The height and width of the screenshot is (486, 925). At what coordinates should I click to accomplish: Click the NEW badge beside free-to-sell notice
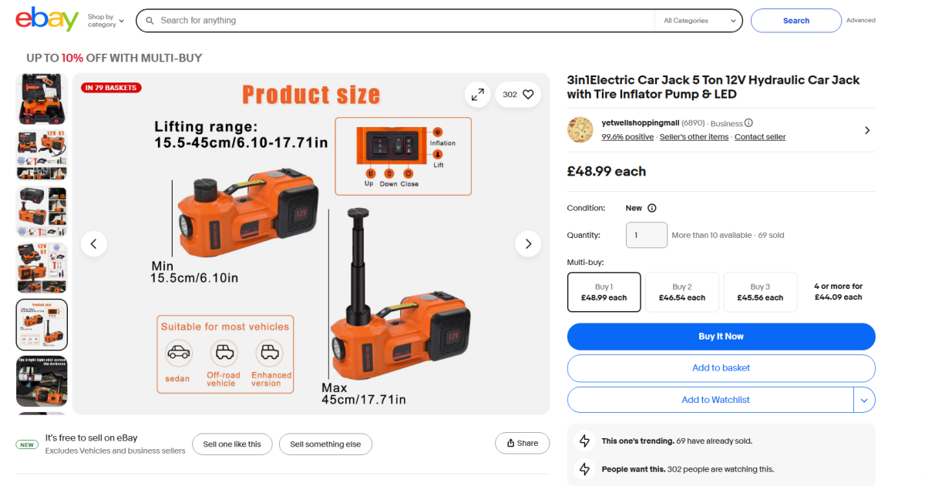tap(27, 444)
